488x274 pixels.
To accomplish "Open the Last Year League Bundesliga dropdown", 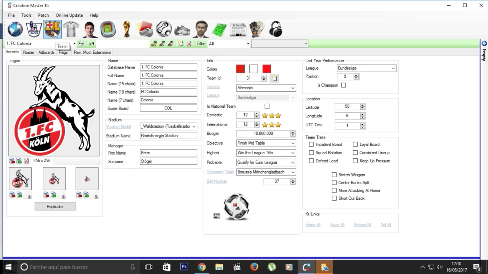I will click(393, 68).
